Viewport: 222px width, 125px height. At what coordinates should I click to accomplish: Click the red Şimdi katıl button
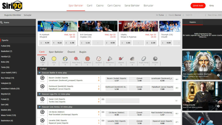tap(198, 6)
